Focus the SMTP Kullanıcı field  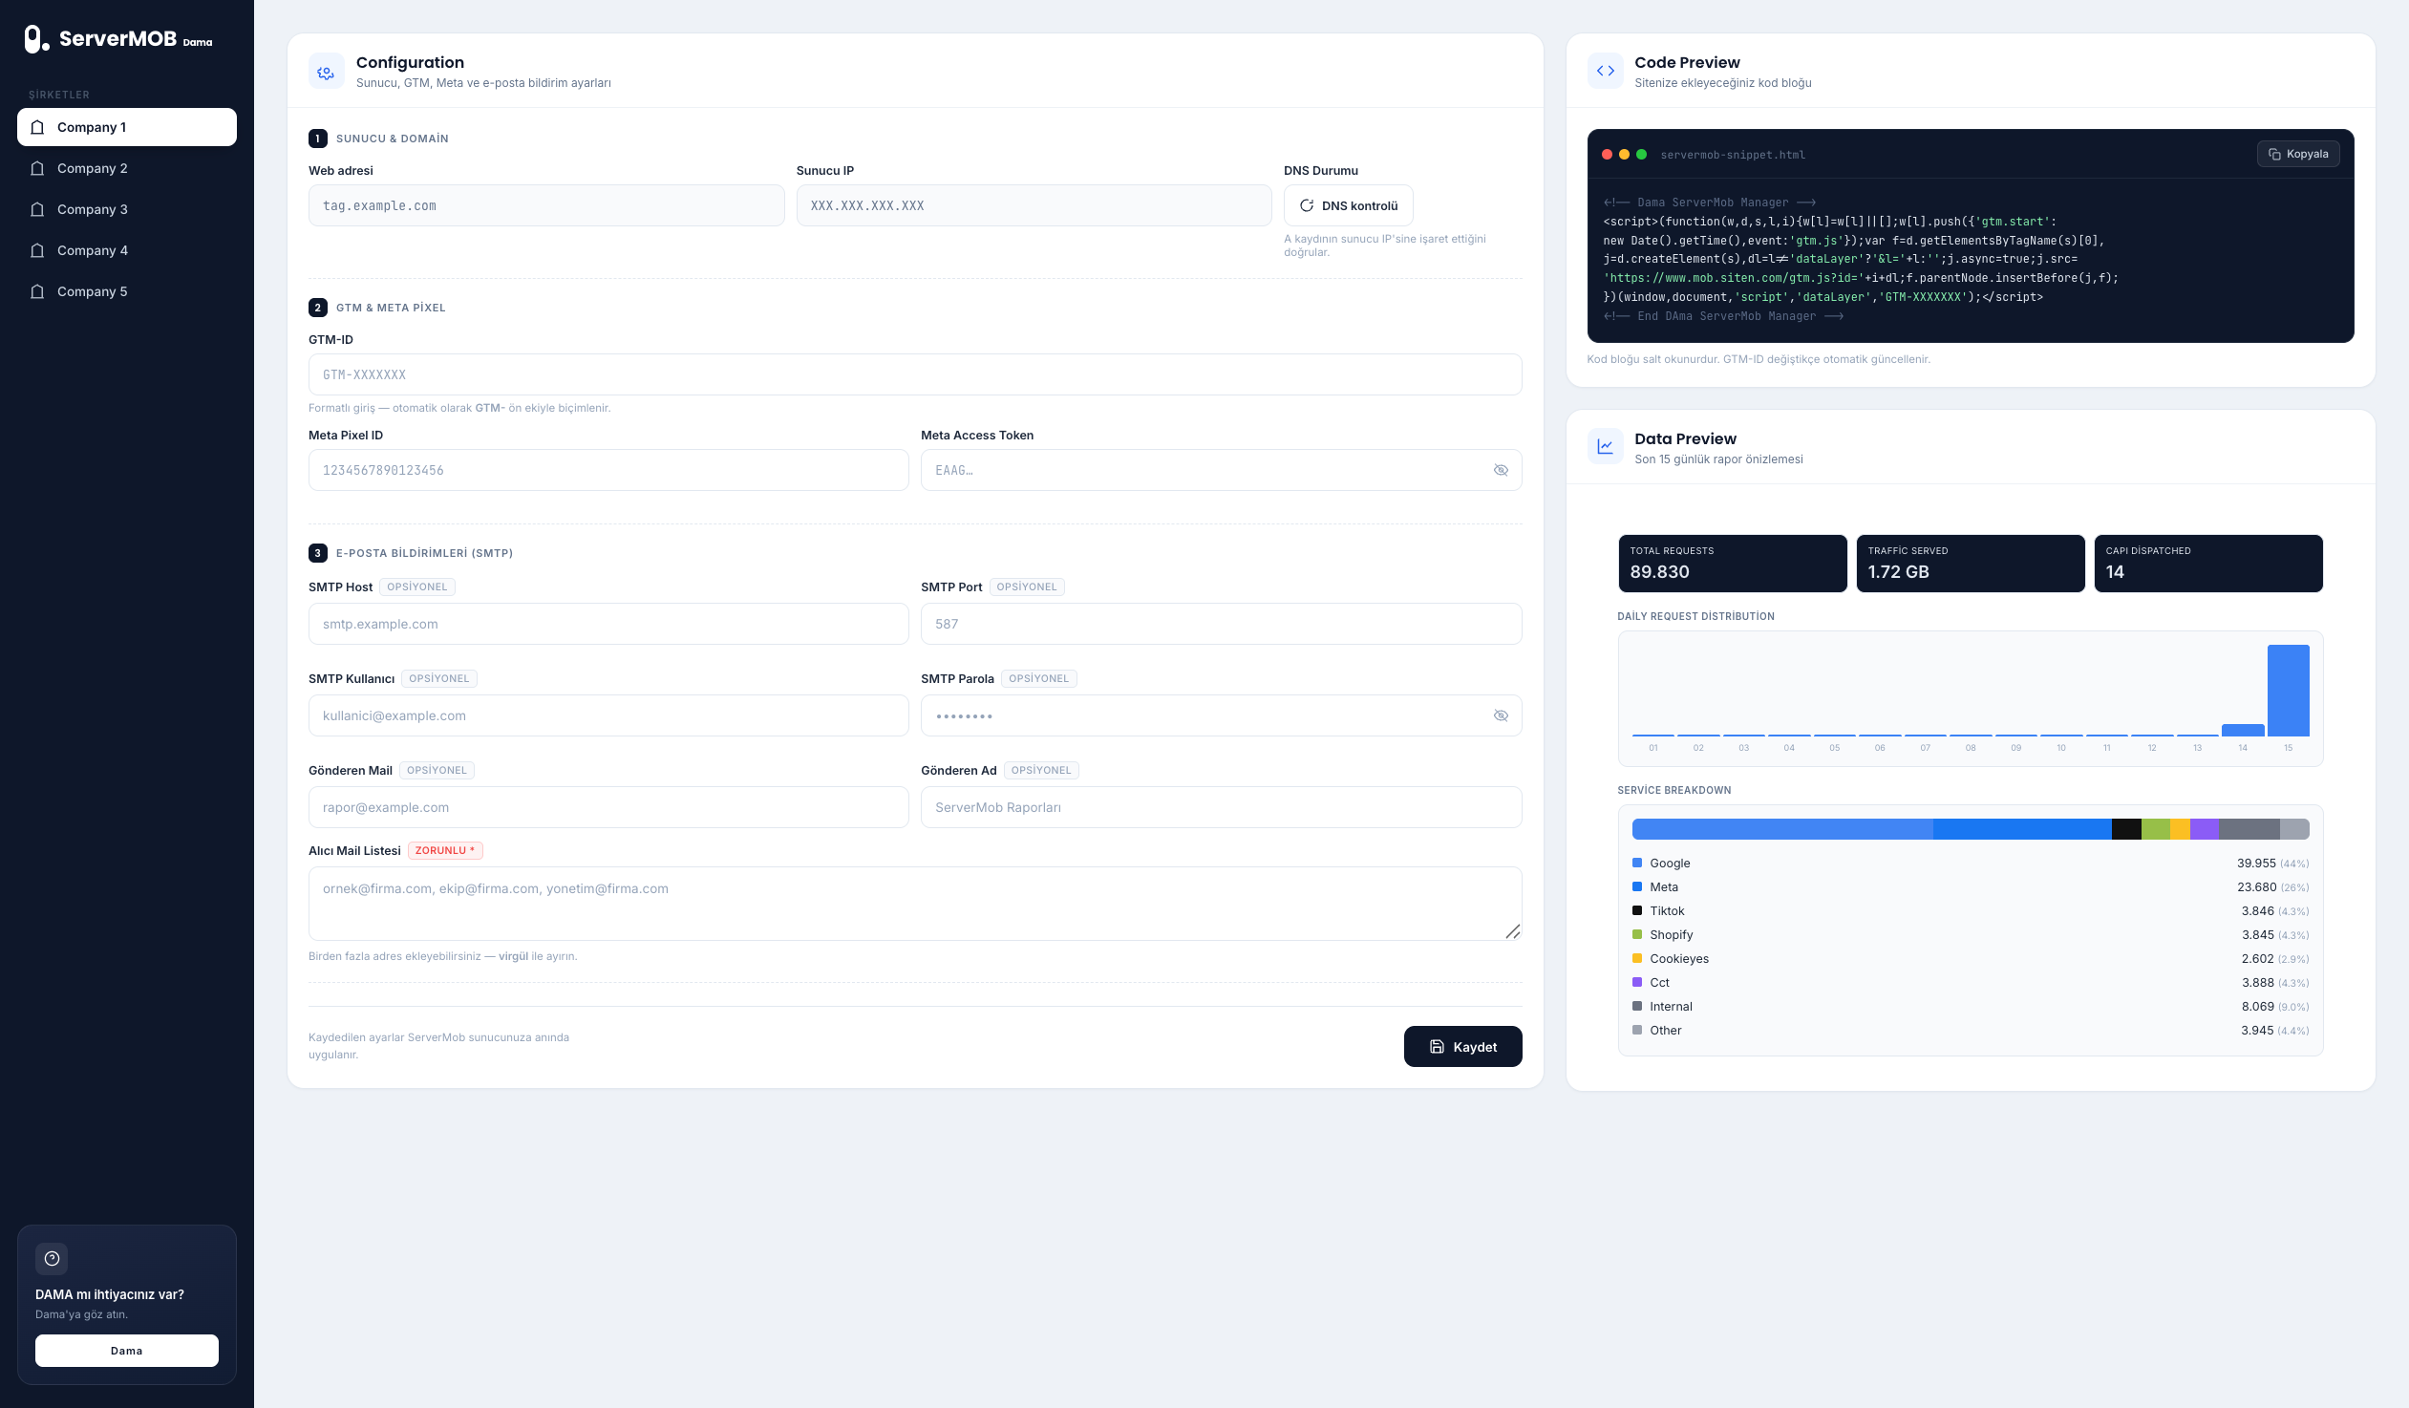click(608, 716)
